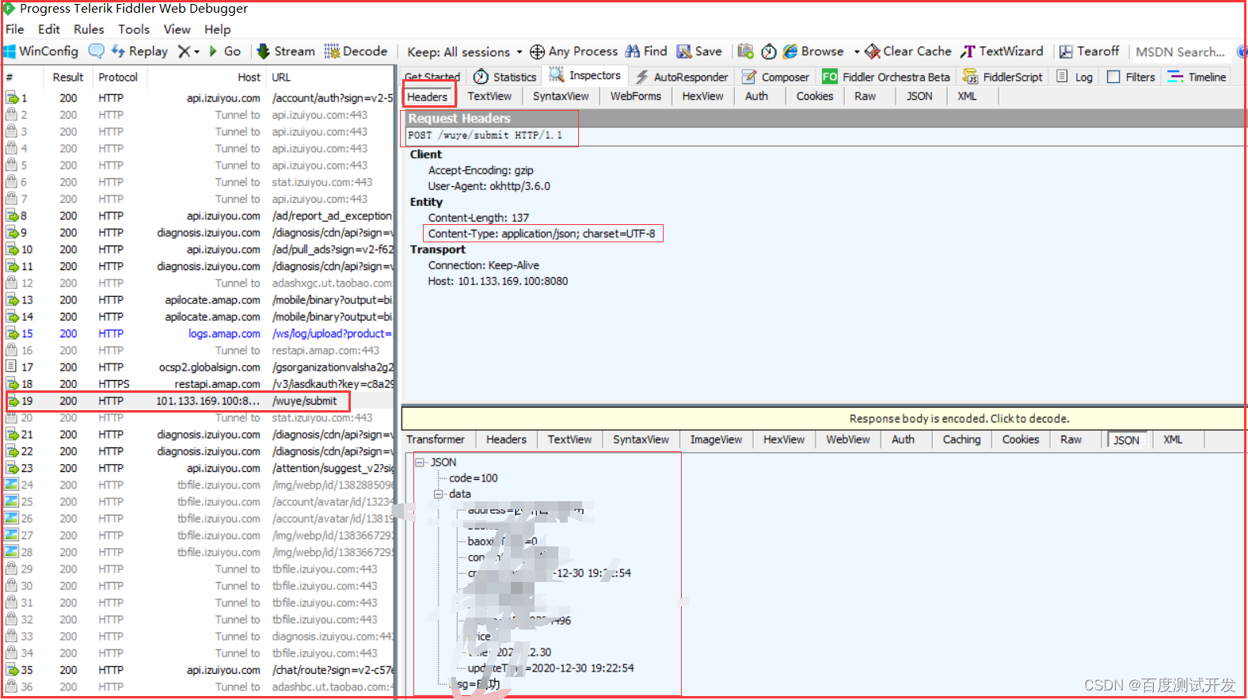The height and width of the screenshot is (700, 1248).
Task: Open the View menu
Action: 177,29
